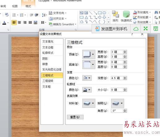Select the oval shape
The image size is (160, 137).
click(104, 13)
